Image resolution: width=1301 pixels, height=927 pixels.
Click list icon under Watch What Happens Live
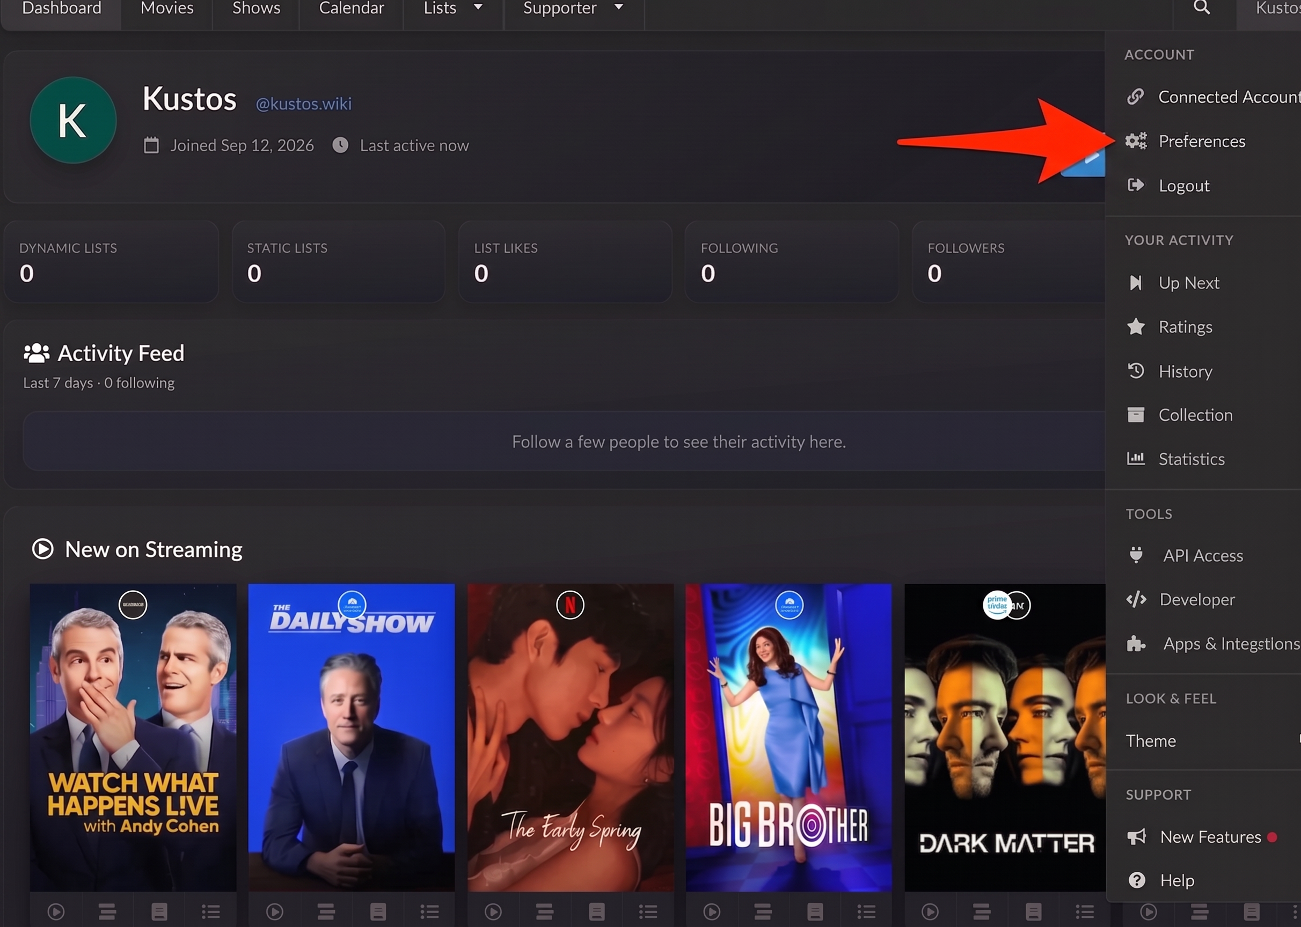(x=211, y=911)
